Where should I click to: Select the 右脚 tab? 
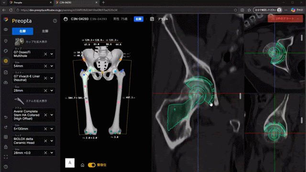coord(22,31)
